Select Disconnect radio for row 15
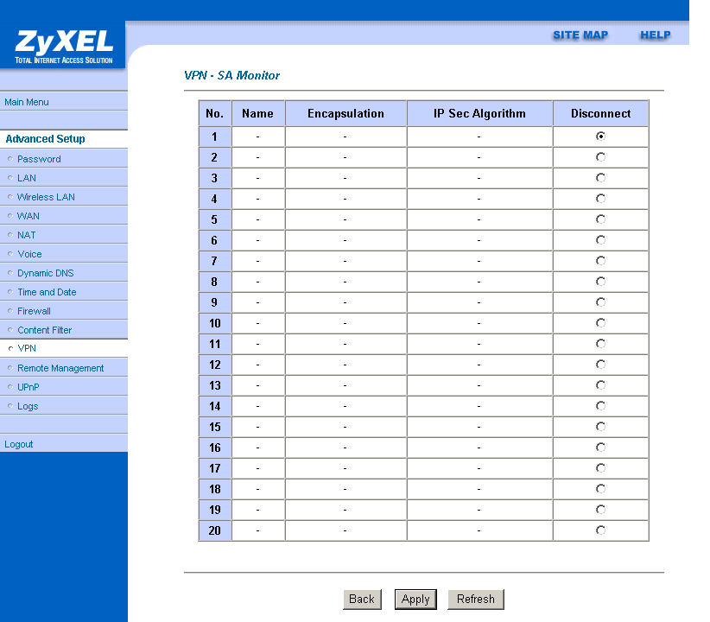Image resolution: width=710 pixels, height=622 pixels. 600,427
